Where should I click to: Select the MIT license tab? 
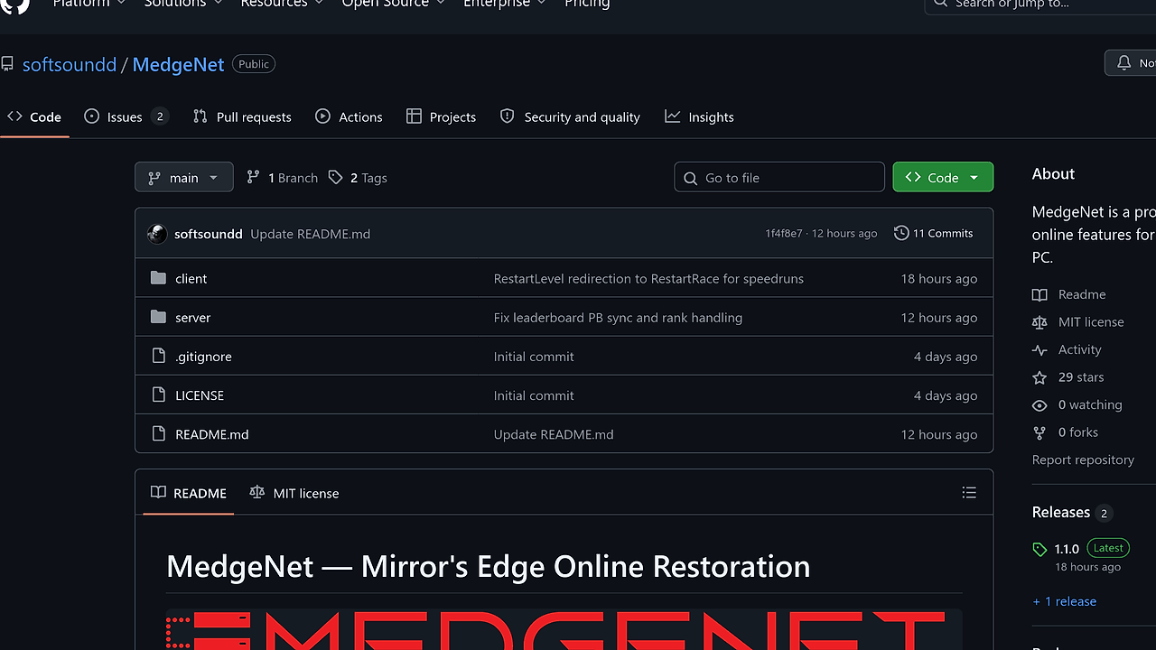pyautogui.click(x=294, y=493)
